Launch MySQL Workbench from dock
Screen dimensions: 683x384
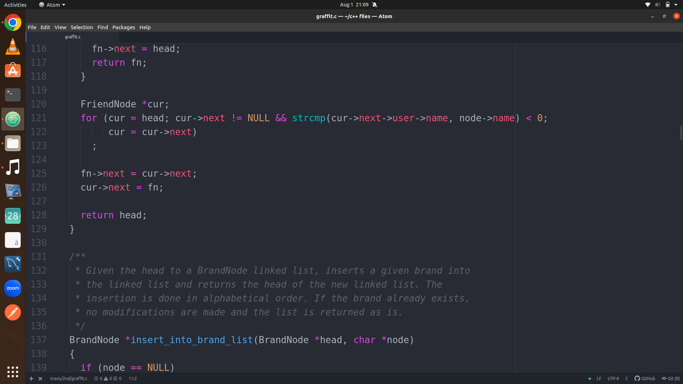pyautogui.click(x=13, y=264)
